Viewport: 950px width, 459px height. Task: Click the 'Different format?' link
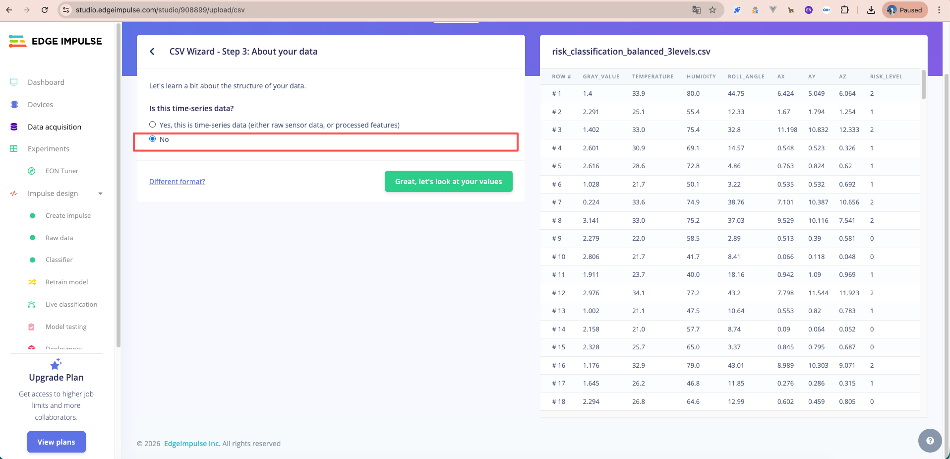[x=177, y=182]
